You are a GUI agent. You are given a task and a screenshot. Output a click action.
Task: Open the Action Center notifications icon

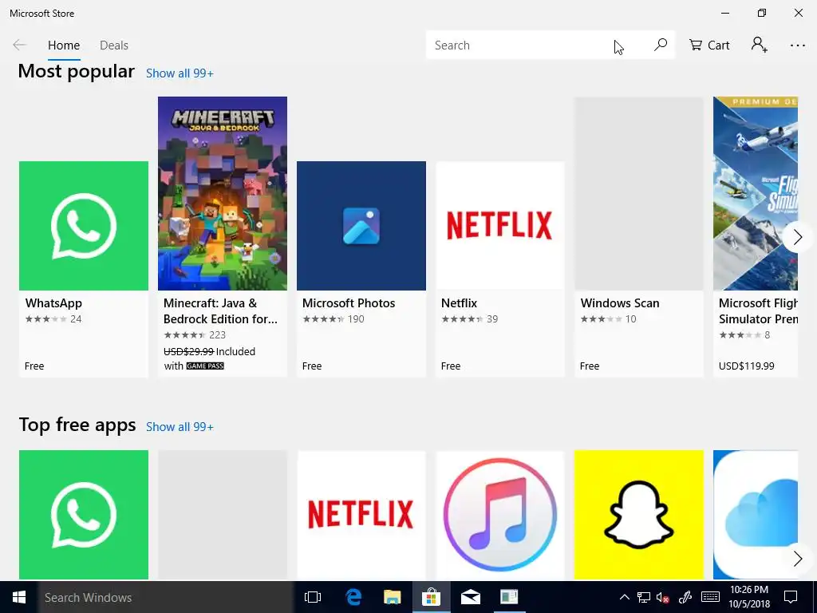click(x=791, y=597)
